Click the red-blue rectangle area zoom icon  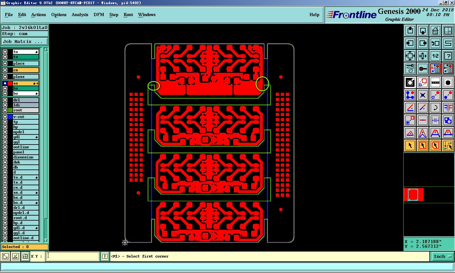pyautogui.click(x=423, y=82)
